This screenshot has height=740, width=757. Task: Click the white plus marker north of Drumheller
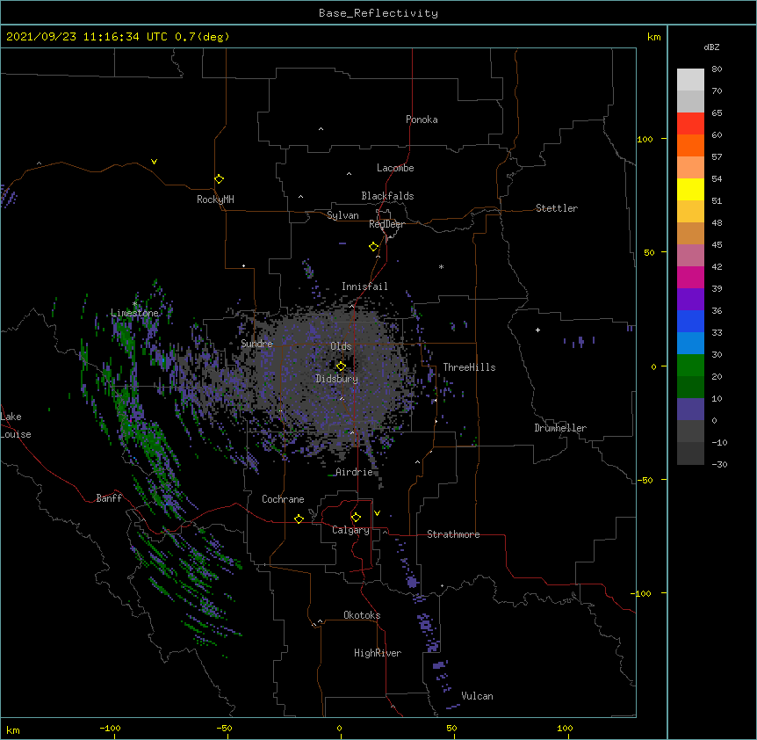pos(537,330)
